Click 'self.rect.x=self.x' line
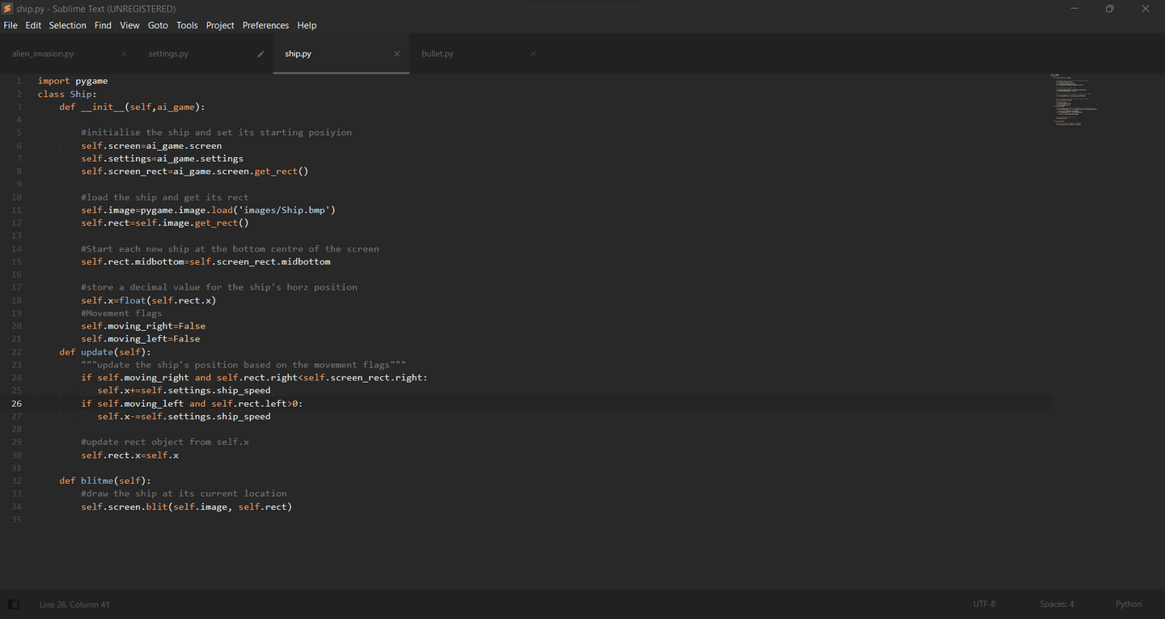The image size is (1165, 619). (x=129, y=456)
